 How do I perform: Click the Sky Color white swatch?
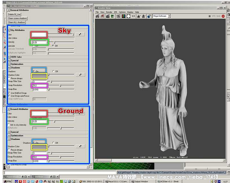coord(39,35)
